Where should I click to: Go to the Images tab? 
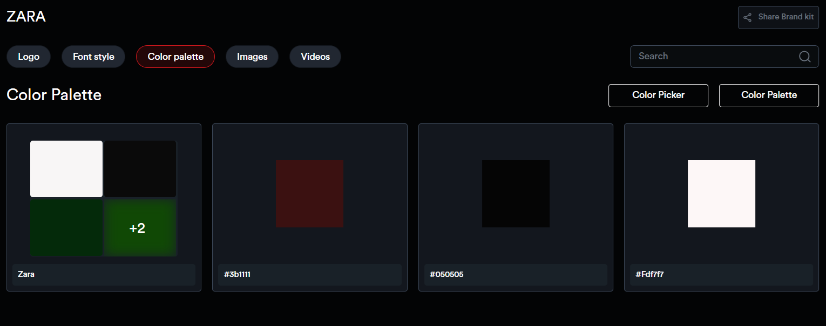[x=252, y=57]
